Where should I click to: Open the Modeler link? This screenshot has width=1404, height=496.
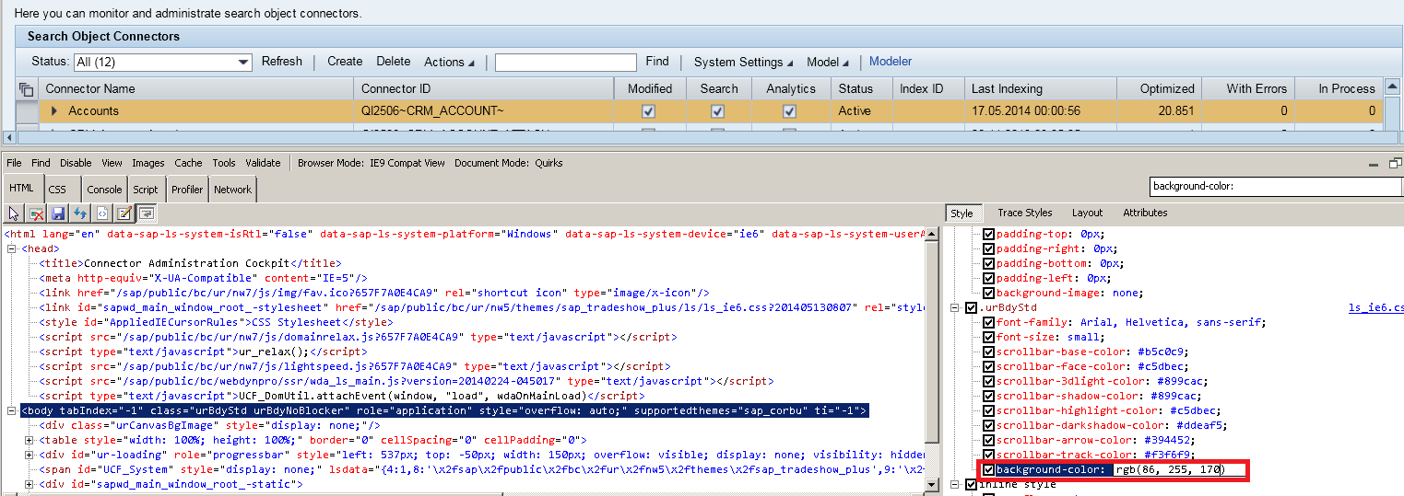tap(891, 62)
